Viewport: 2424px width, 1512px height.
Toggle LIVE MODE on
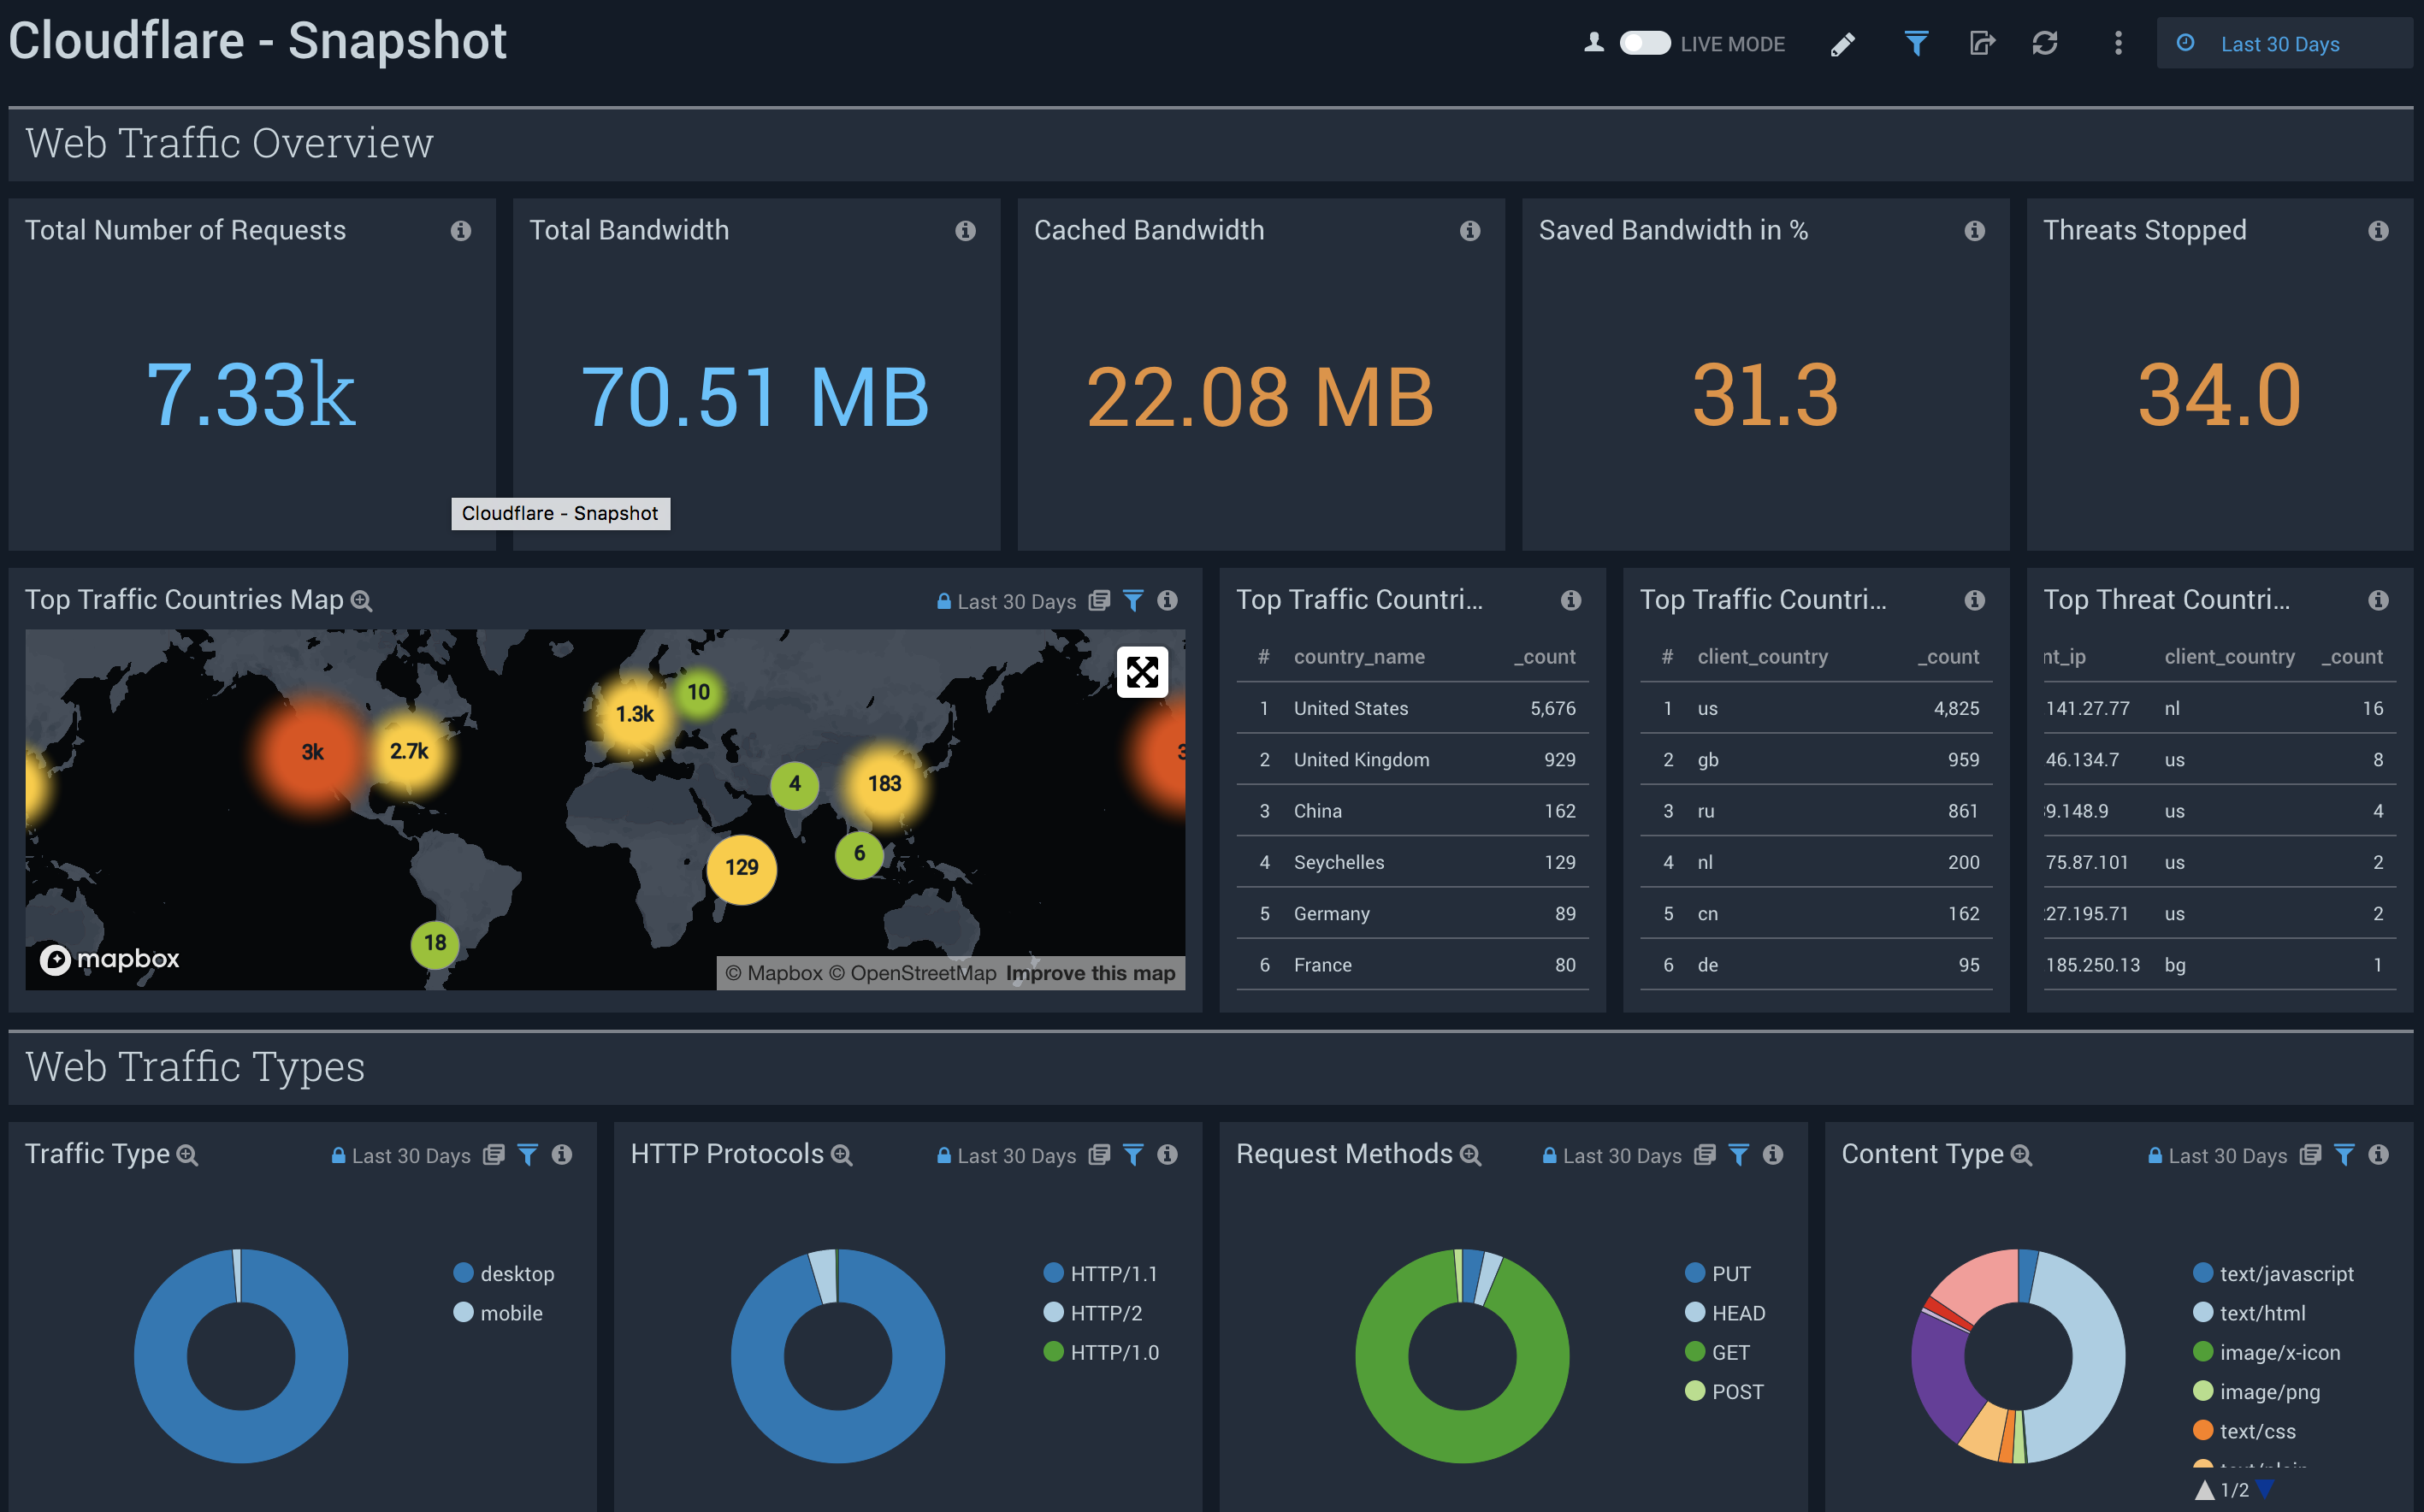point(1644,43)
